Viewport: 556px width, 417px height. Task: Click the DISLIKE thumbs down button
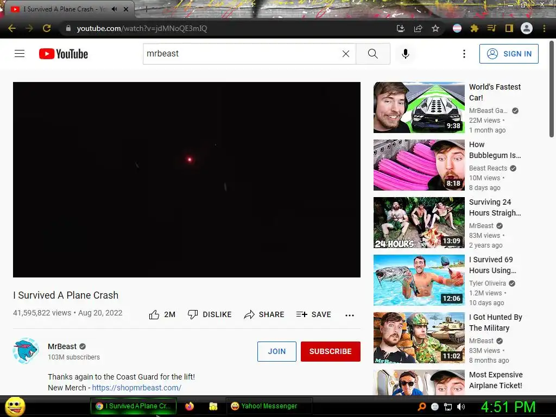[210, 314]
